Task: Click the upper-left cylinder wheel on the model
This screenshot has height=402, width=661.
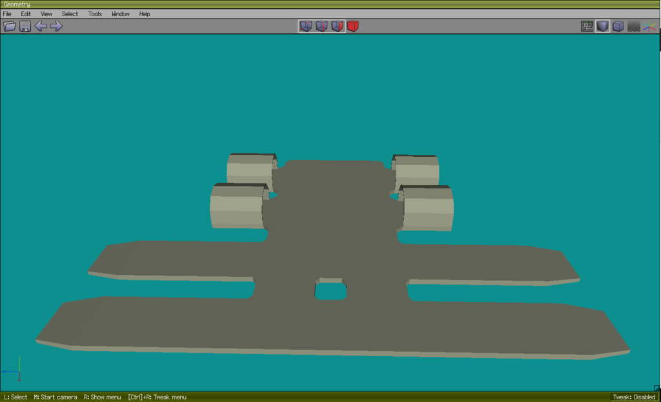Action: (x=249, y=170)
